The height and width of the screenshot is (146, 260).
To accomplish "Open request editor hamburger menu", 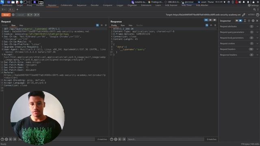I will (106, 25).
